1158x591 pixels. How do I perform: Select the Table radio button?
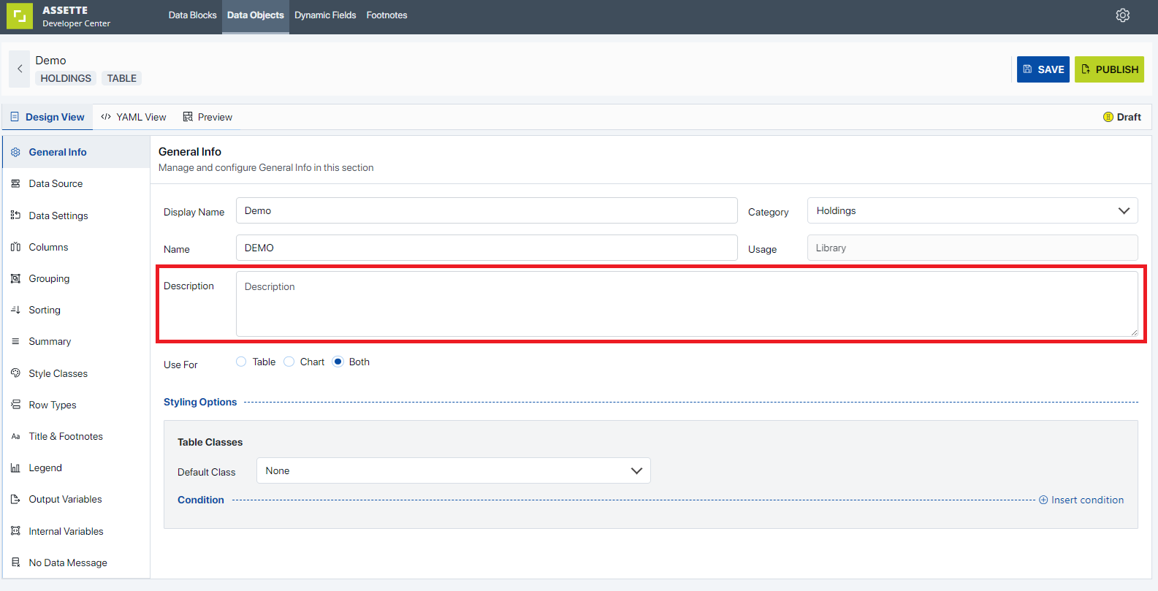(x=241, y=362)
